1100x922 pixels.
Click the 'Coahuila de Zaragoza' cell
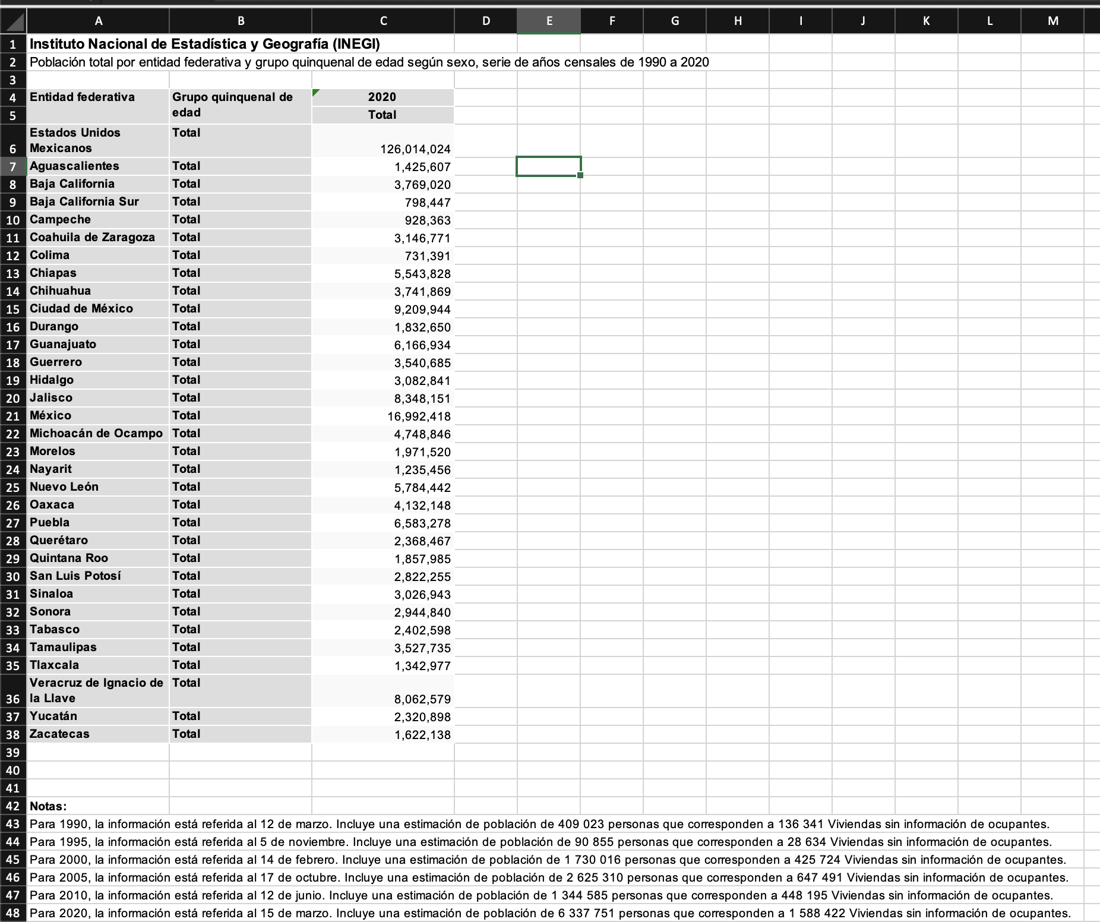(x=98, y=238)
